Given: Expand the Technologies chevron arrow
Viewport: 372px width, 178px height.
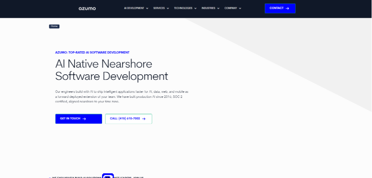Looking at the screenshot, I should pos(196,8).
